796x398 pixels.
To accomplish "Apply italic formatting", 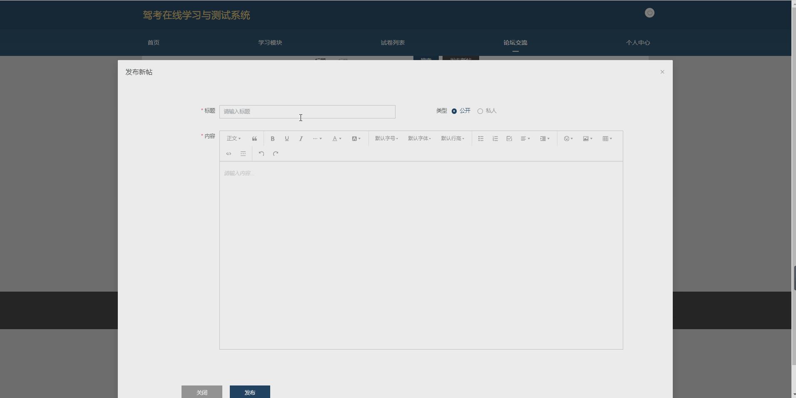I will tap(300, 138).
